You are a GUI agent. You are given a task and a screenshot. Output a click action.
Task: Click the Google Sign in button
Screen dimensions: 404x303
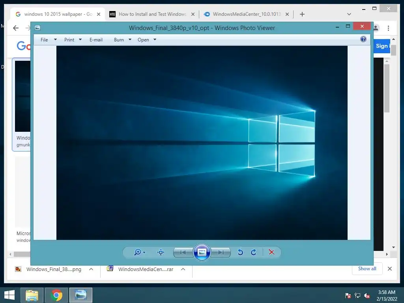click(382, 46)
